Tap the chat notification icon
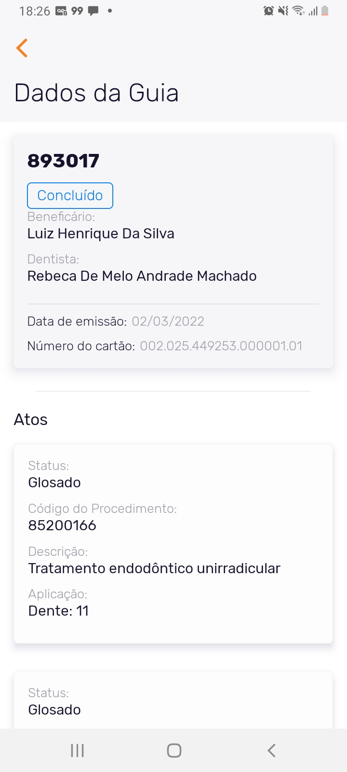The image size is (347, 772). click(93, 11)
